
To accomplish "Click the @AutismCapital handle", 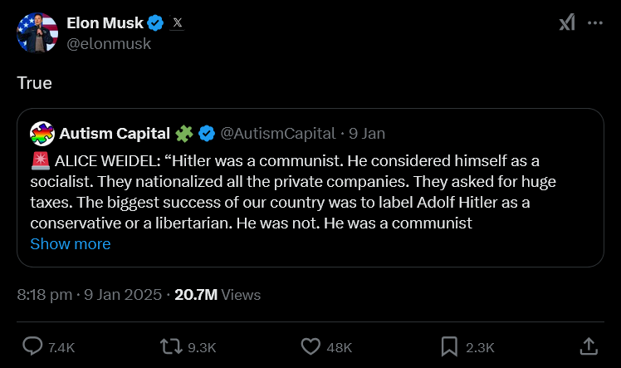I will point(279,133).
